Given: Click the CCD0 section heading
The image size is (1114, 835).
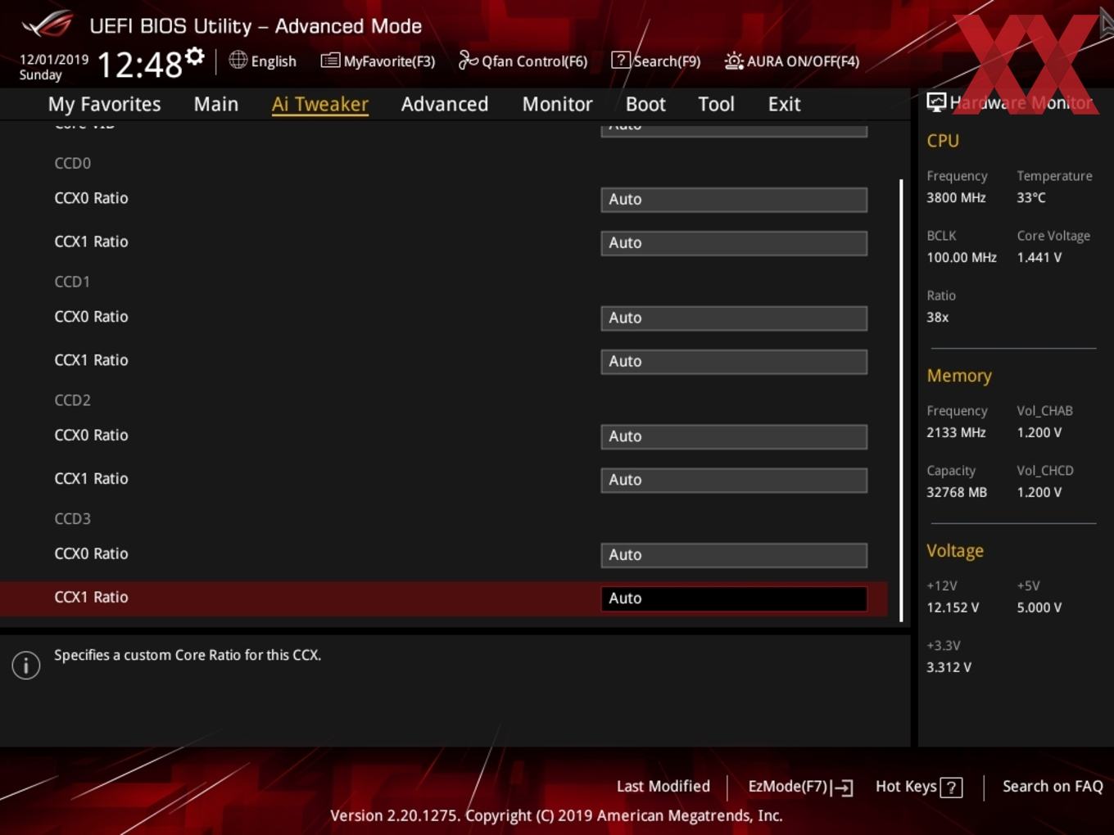Looking at the screenshot, I should pos(72,163).
